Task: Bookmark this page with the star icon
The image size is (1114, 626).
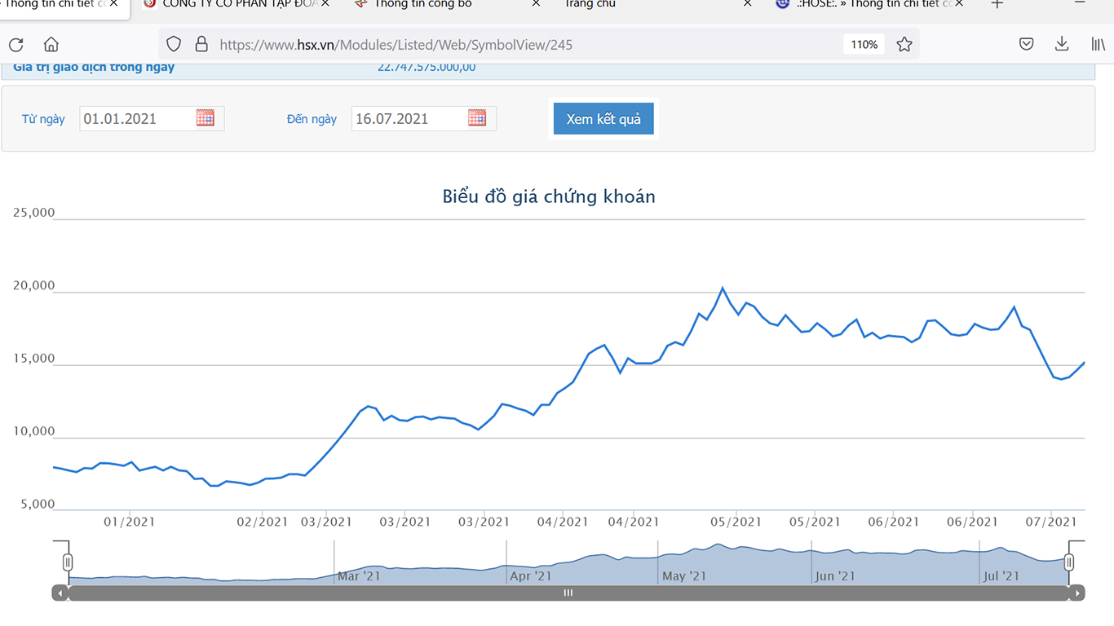Action: tap(904, 44)
